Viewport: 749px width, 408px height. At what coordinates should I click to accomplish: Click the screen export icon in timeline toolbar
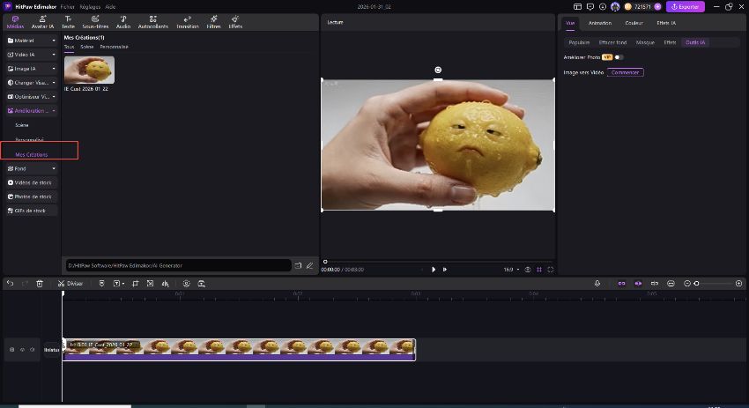tap(202, 283)
